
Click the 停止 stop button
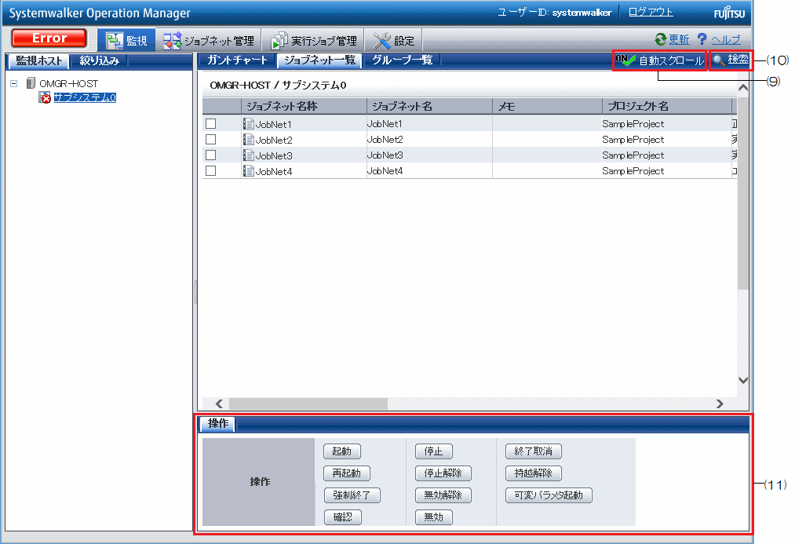tap(433, 451)
